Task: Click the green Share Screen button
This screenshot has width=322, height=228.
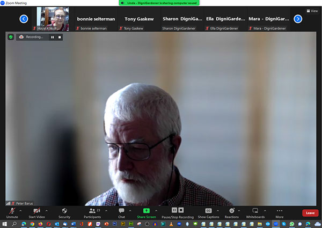Action: 147,213
